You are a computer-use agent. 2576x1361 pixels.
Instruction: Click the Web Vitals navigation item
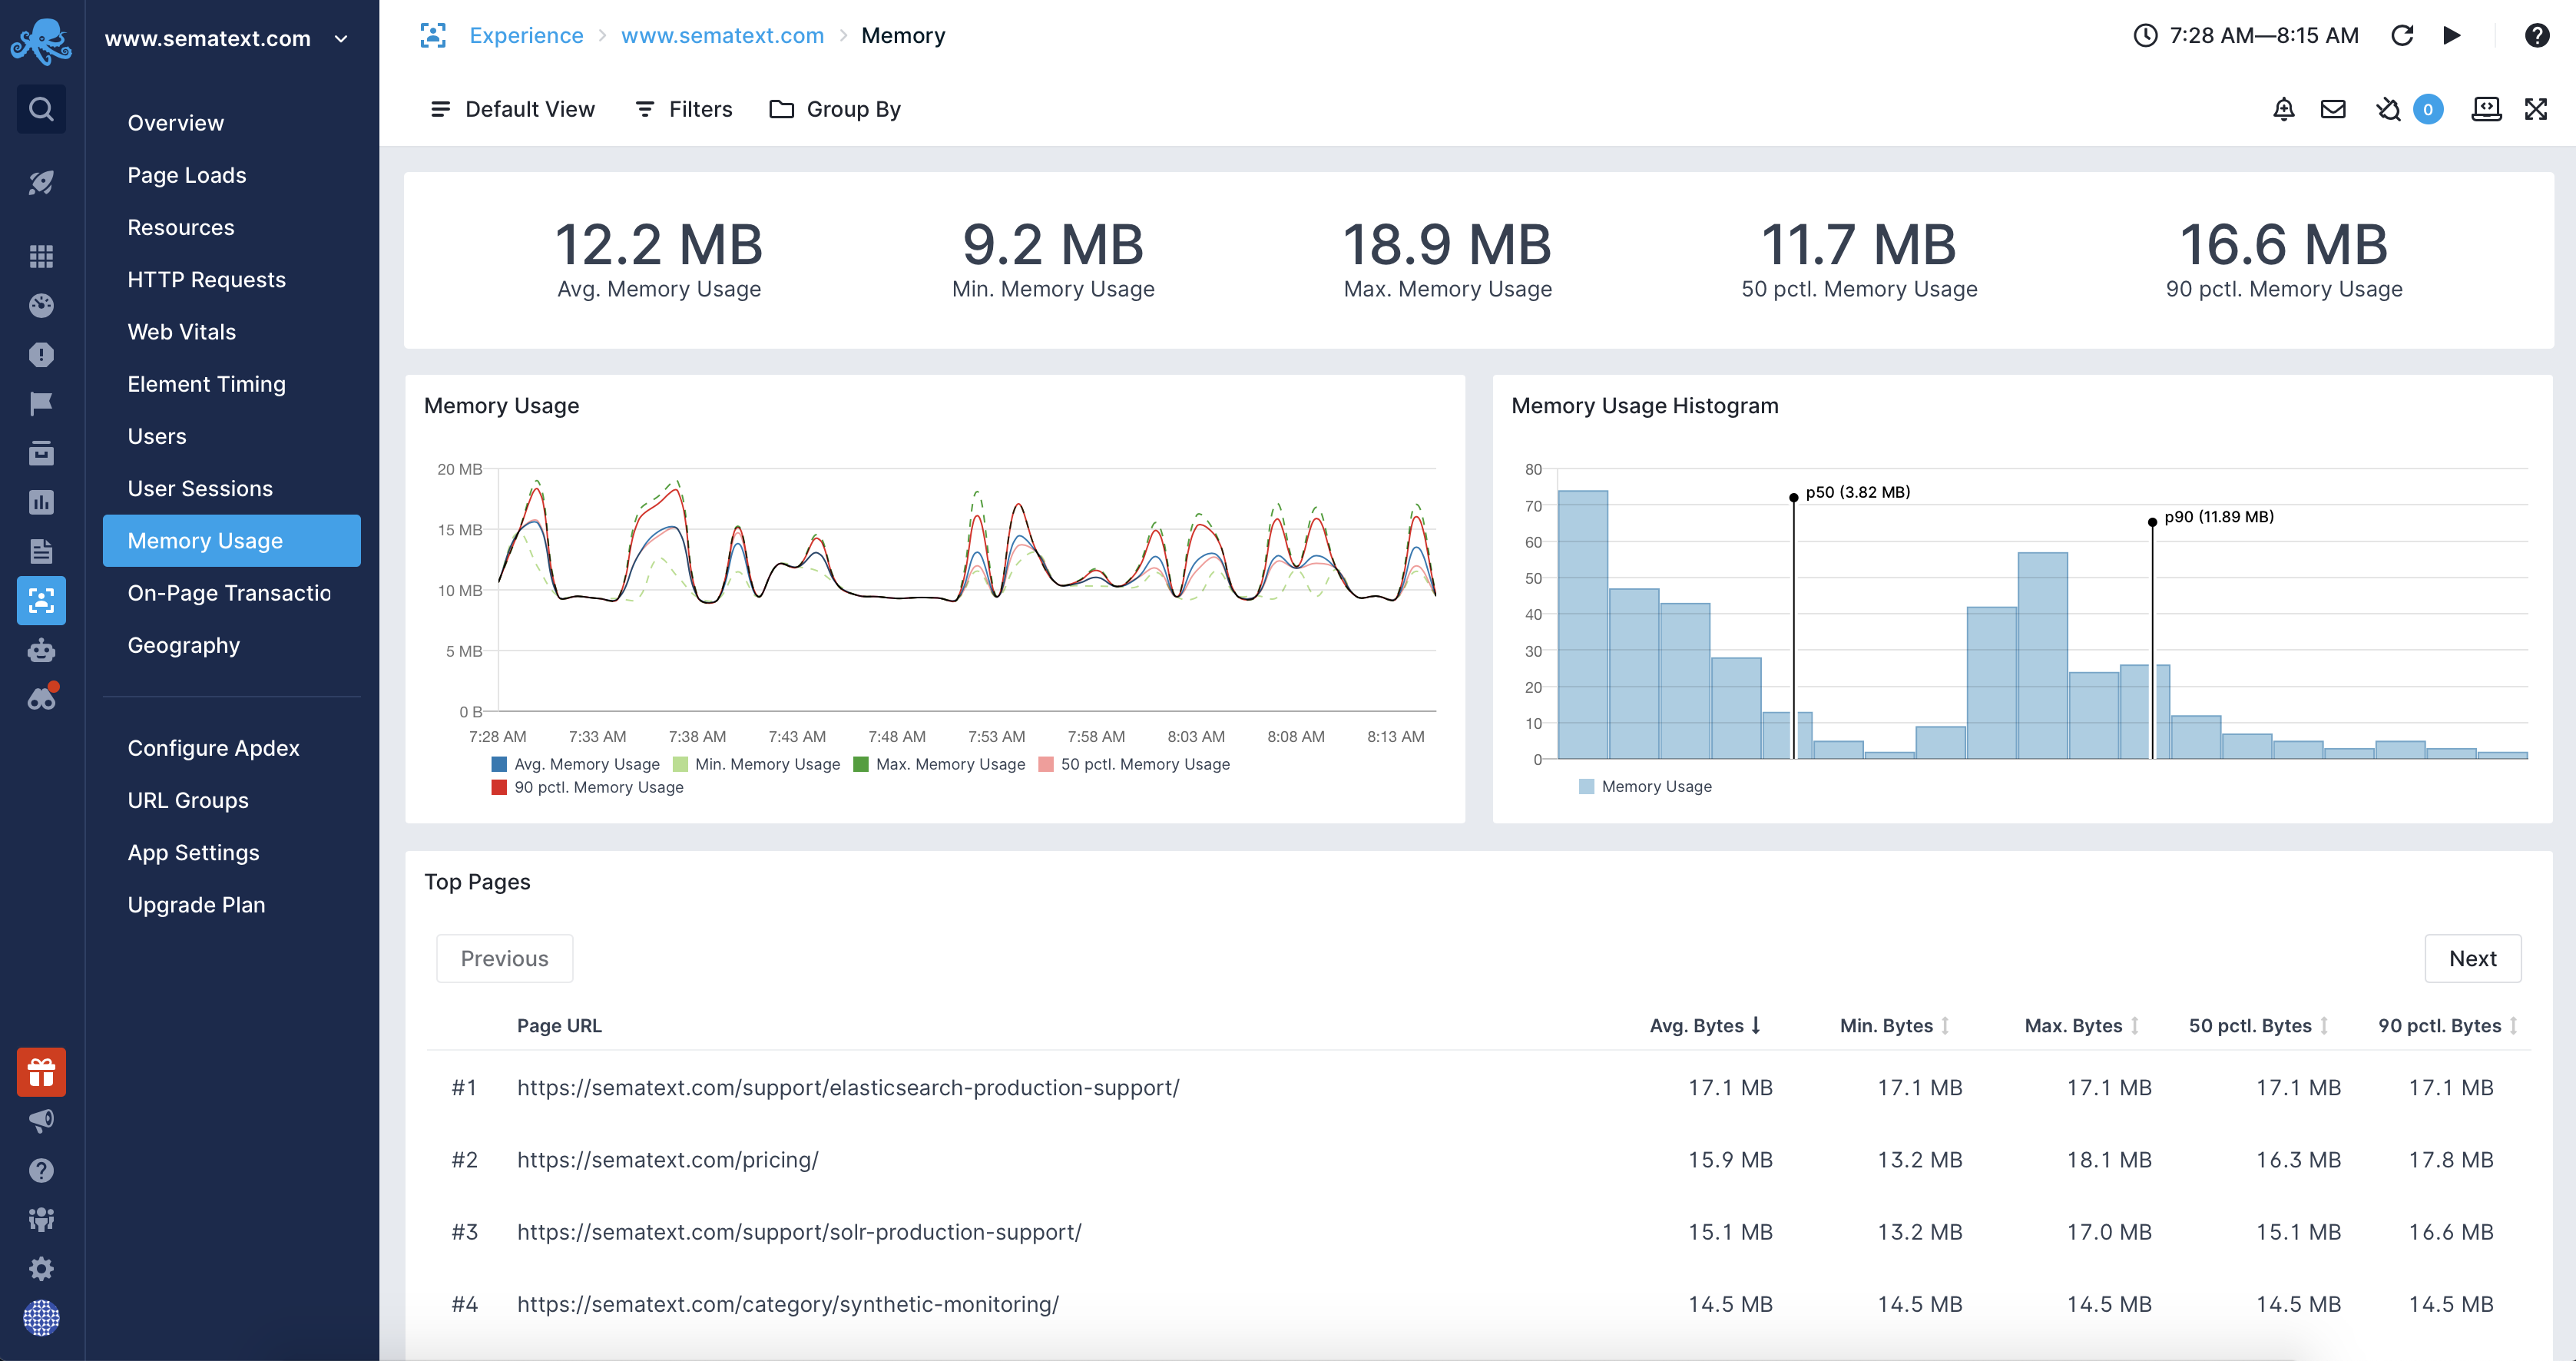[x=180, y=330]
